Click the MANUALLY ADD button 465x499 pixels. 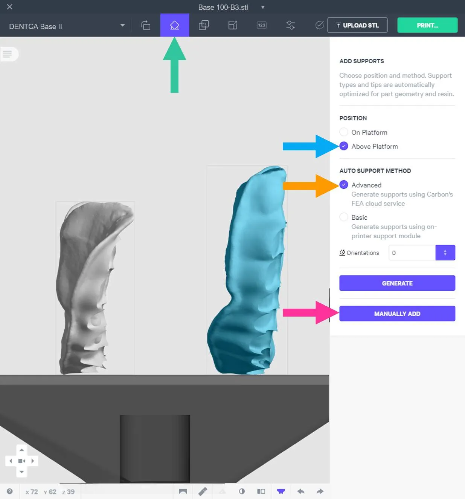tap(397, 314)
